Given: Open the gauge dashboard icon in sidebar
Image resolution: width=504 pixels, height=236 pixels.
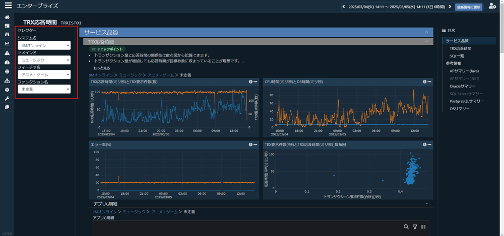Looking at the screenshot, I should (7, 62).
